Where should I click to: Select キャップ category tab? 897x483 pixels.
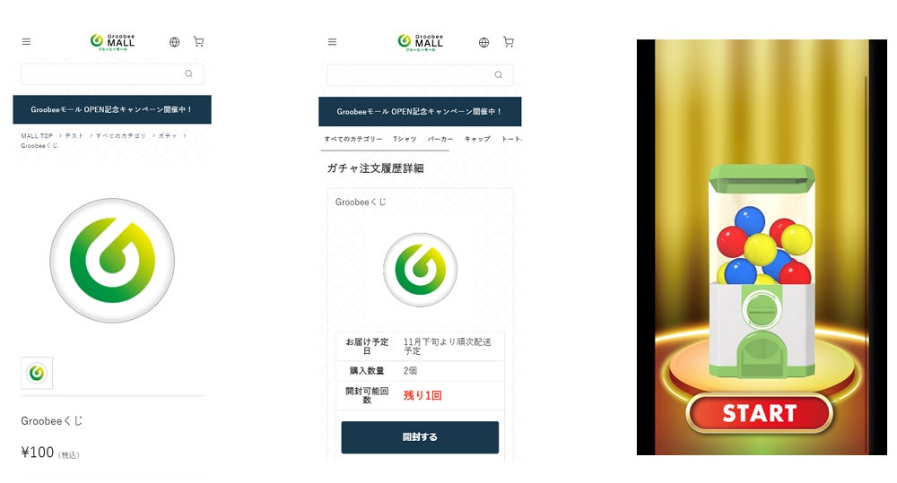pos(477,139)
